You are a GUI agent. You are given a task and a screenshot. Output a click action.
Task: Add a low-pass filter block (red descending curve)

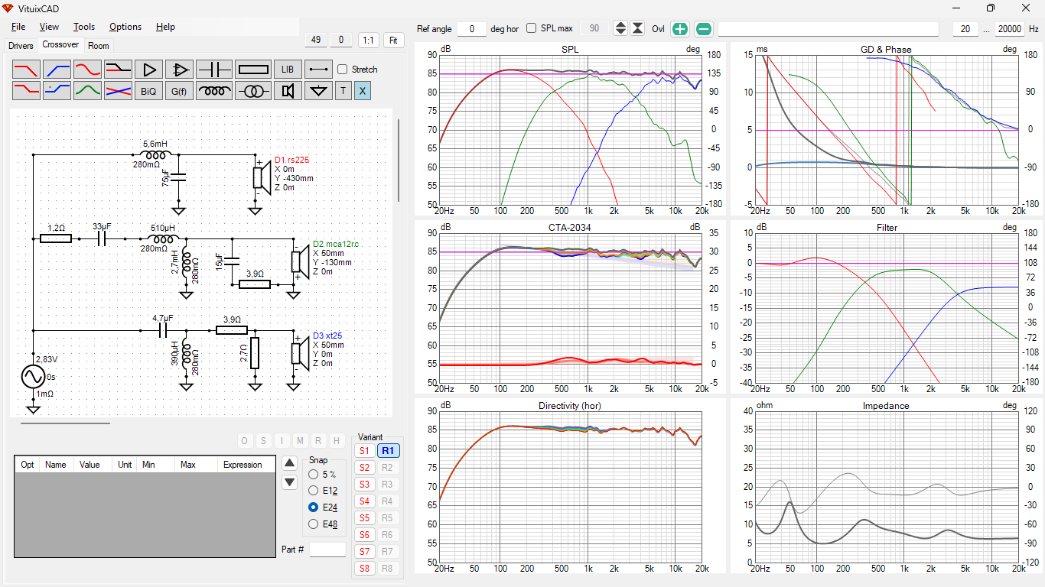(x=26, y=70)
